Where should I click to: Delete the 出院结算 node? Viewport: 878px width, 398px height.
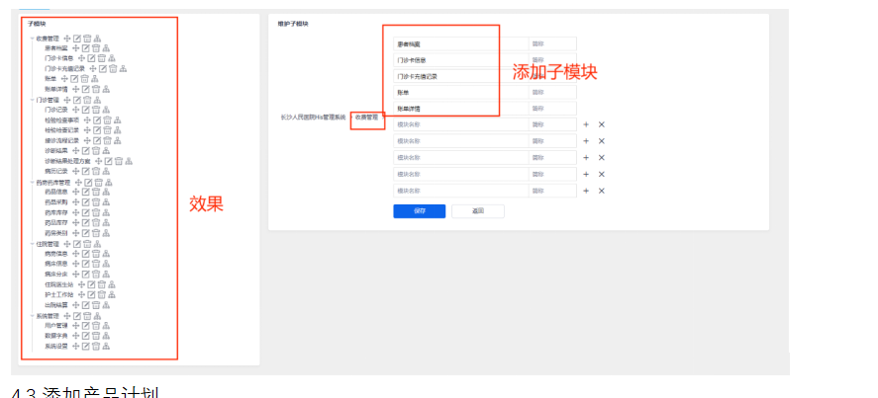[x=96, y=304]
